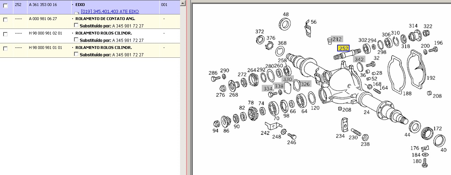Click the highlighted callout 252 in diagram

coord(343,48)
